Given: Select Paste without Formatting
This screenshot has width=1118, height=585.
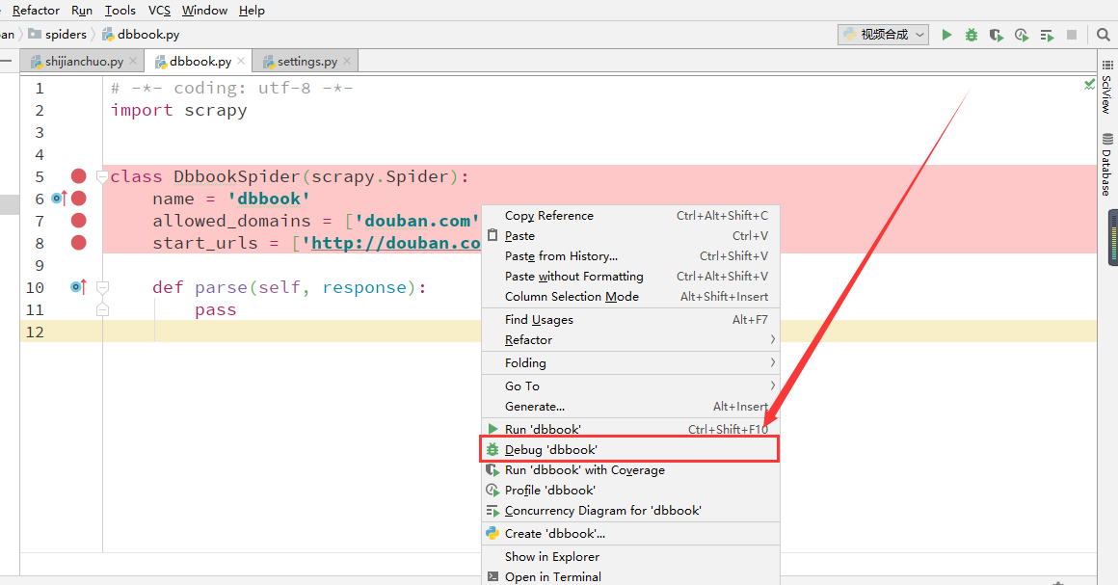Looking at the screenshot, I should (630, 276).
